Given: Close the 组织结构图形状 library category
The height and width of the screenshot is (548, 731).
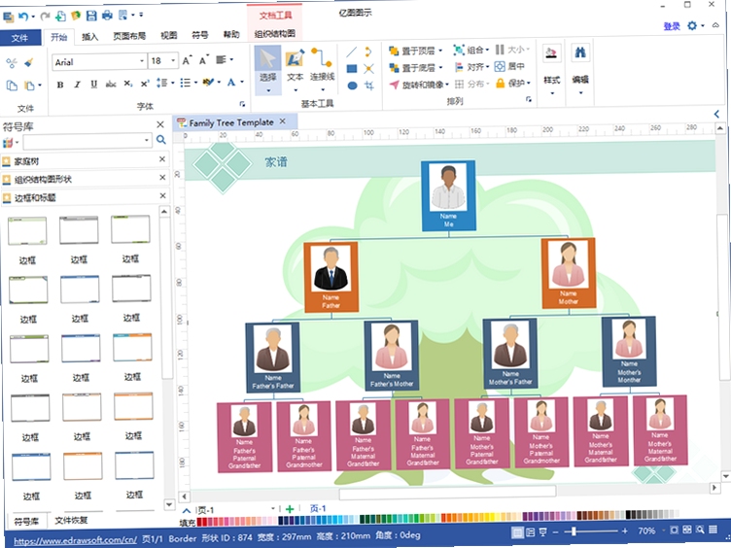Looking at the screenshot, I should coord(162,177).
